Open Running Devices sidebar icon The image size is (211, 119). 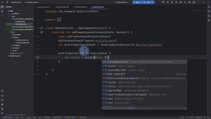click(x=209, y=16)
